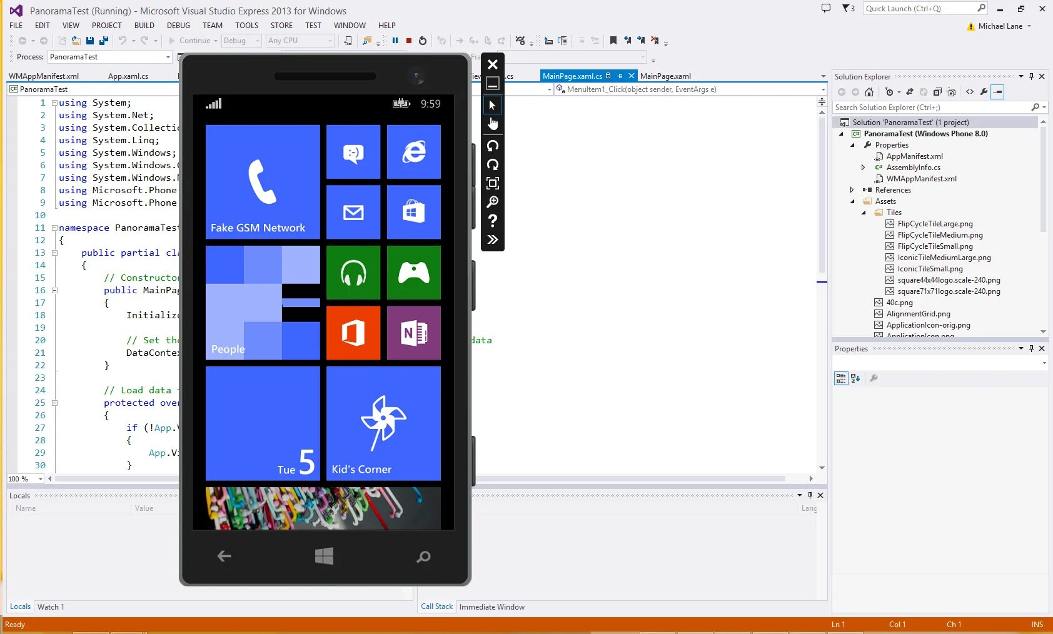Click the Michael Lane account name
Image resolution: width=1053 pixels, height=634 pixels.
1000,26
